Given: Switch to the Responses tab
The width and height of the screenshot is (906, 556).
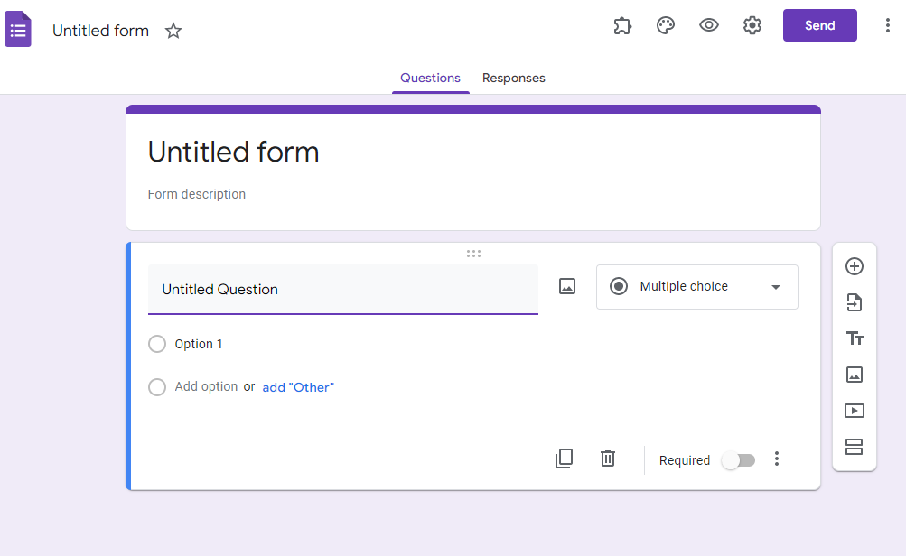Looking at the screenshot, I should (514, 78).
